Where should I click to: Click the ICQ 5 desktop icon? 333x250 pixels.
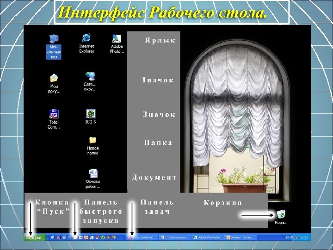coord(91,117)
